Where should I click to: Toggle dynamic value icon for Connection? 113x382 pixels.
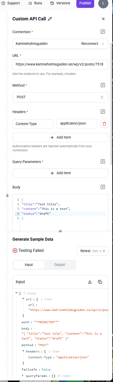pos(103,32)
